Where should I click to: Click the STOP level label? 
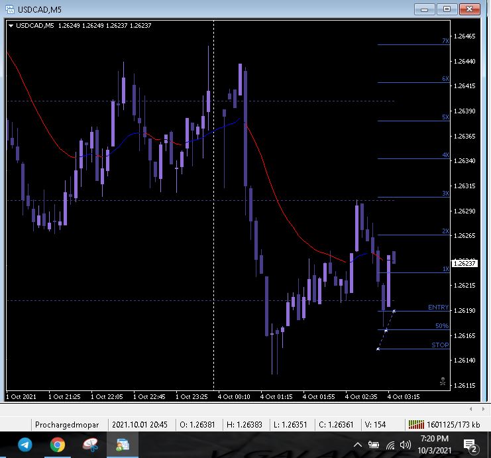[440, 345]
